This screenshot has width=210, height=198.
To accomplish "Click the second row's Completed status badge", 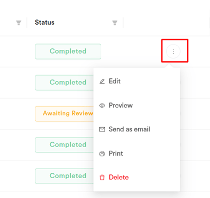I will [x=64, y=83].
